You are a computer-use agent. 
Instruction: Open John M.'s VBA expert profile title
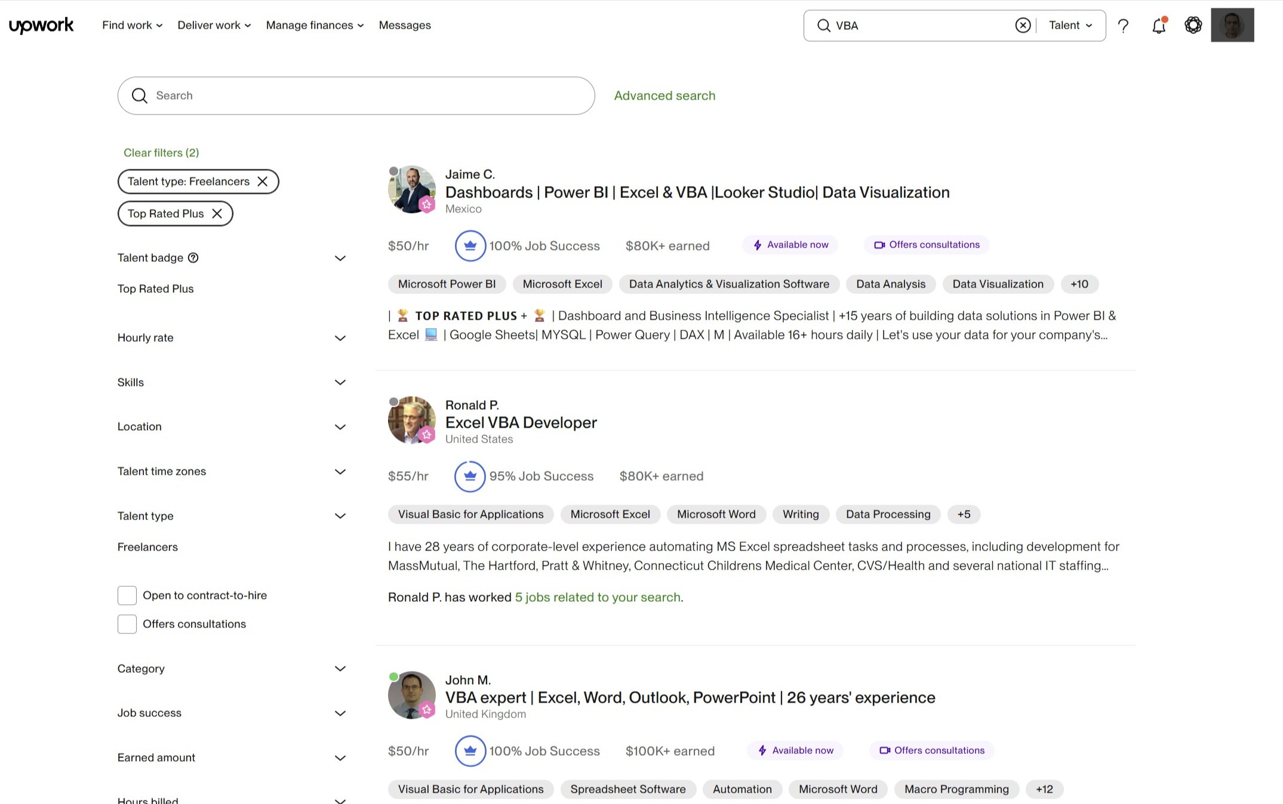690,697
